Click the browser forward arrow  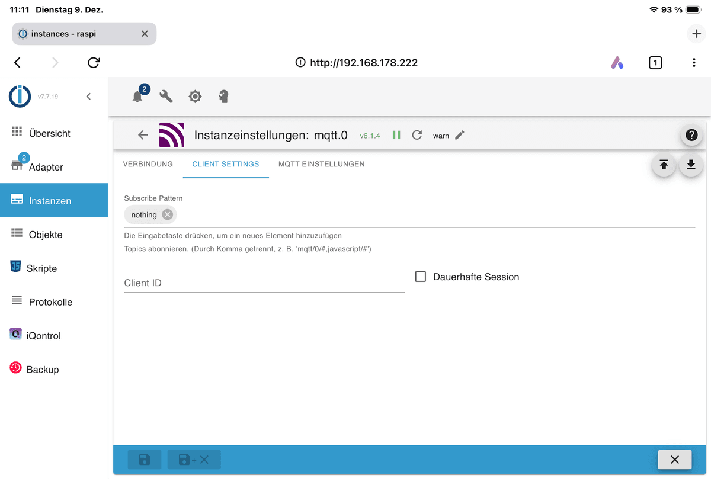(55, 62)
